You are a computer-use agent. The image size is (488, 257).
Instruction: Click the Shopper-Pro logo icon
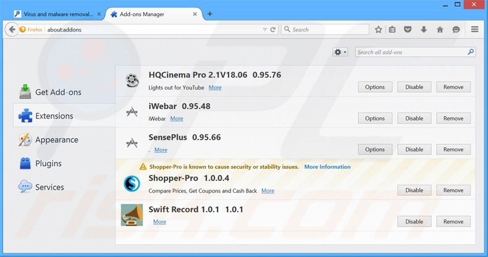coord(132,183)
